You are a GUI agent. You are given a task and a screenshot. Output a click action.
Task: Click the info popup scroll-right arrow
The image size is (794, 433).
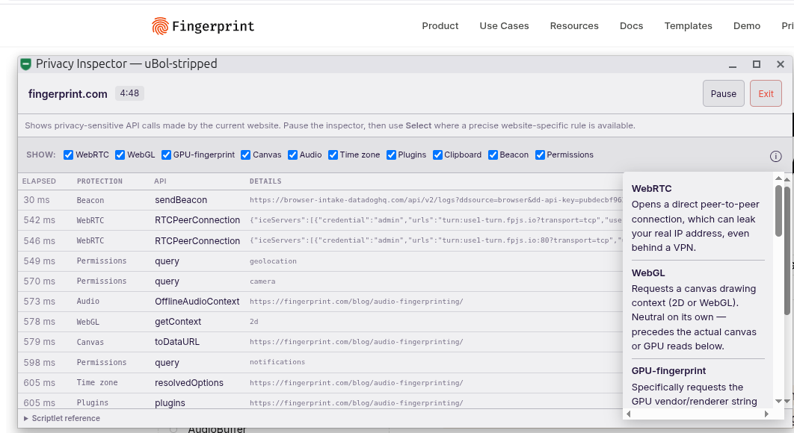coord(766,414)
